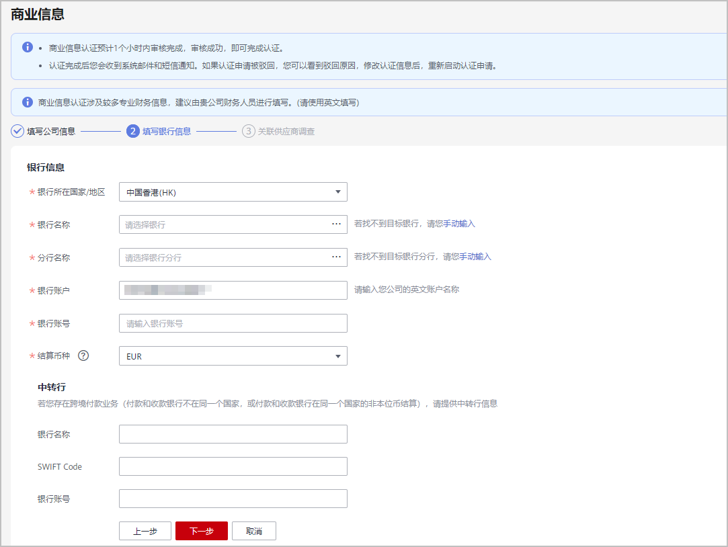Click the EUR currency value
Viewport: 728px width, 547px height.
(x=134, y=357)
